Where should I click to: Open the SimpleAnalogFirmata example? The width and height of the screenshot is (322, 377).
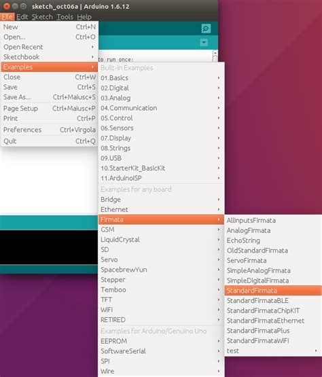coord(273,270)
